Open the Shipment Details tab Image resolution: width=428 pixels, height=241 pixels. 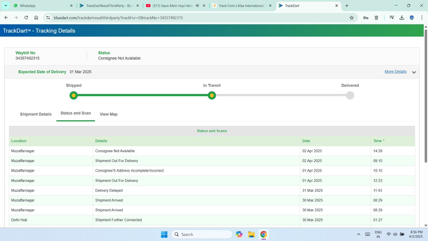point(36,114)
